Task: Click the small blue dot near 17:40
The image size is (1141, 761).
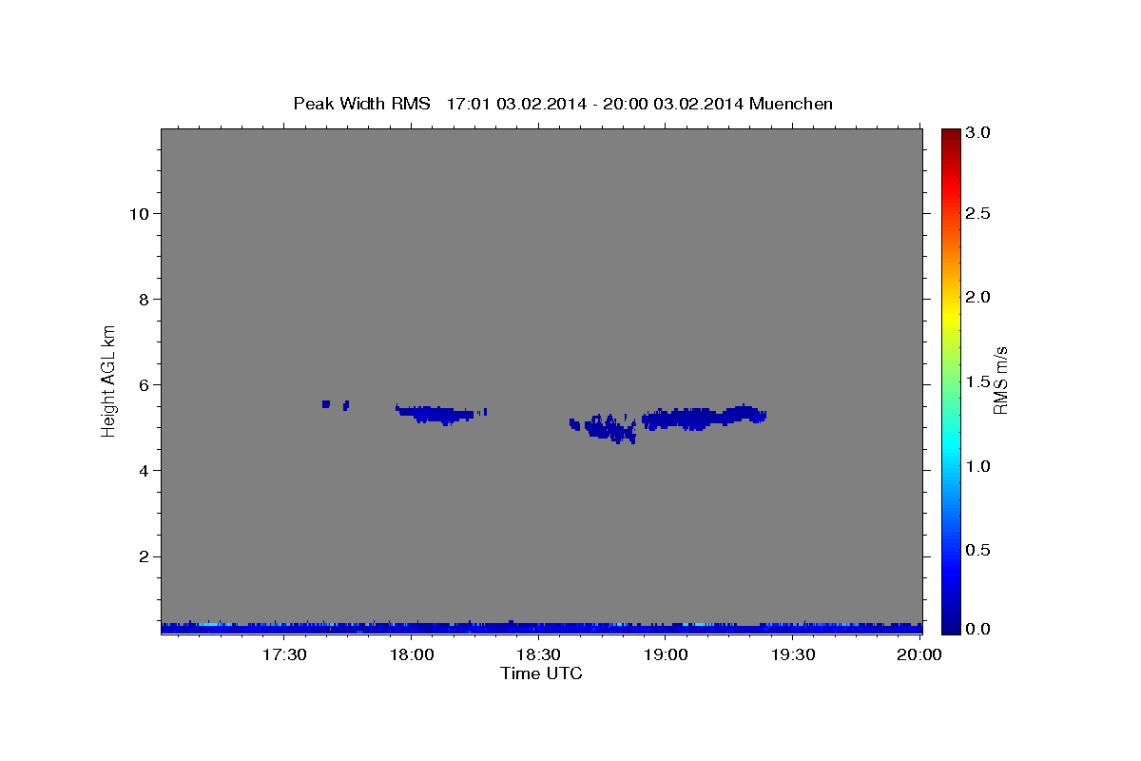Action: pos(326,404)
